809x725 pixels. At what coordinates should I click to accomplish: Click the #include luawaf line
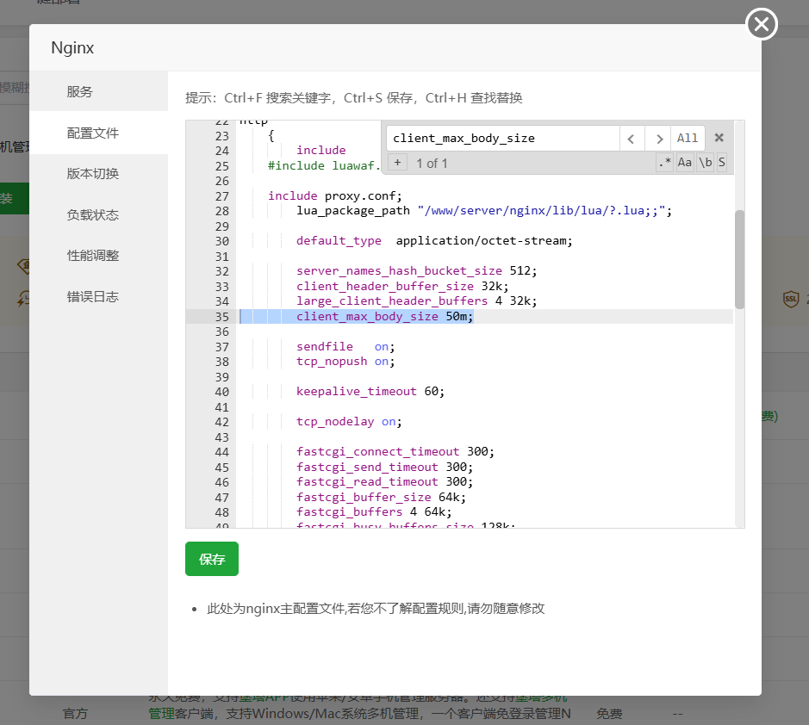click(x=324, y=166)
